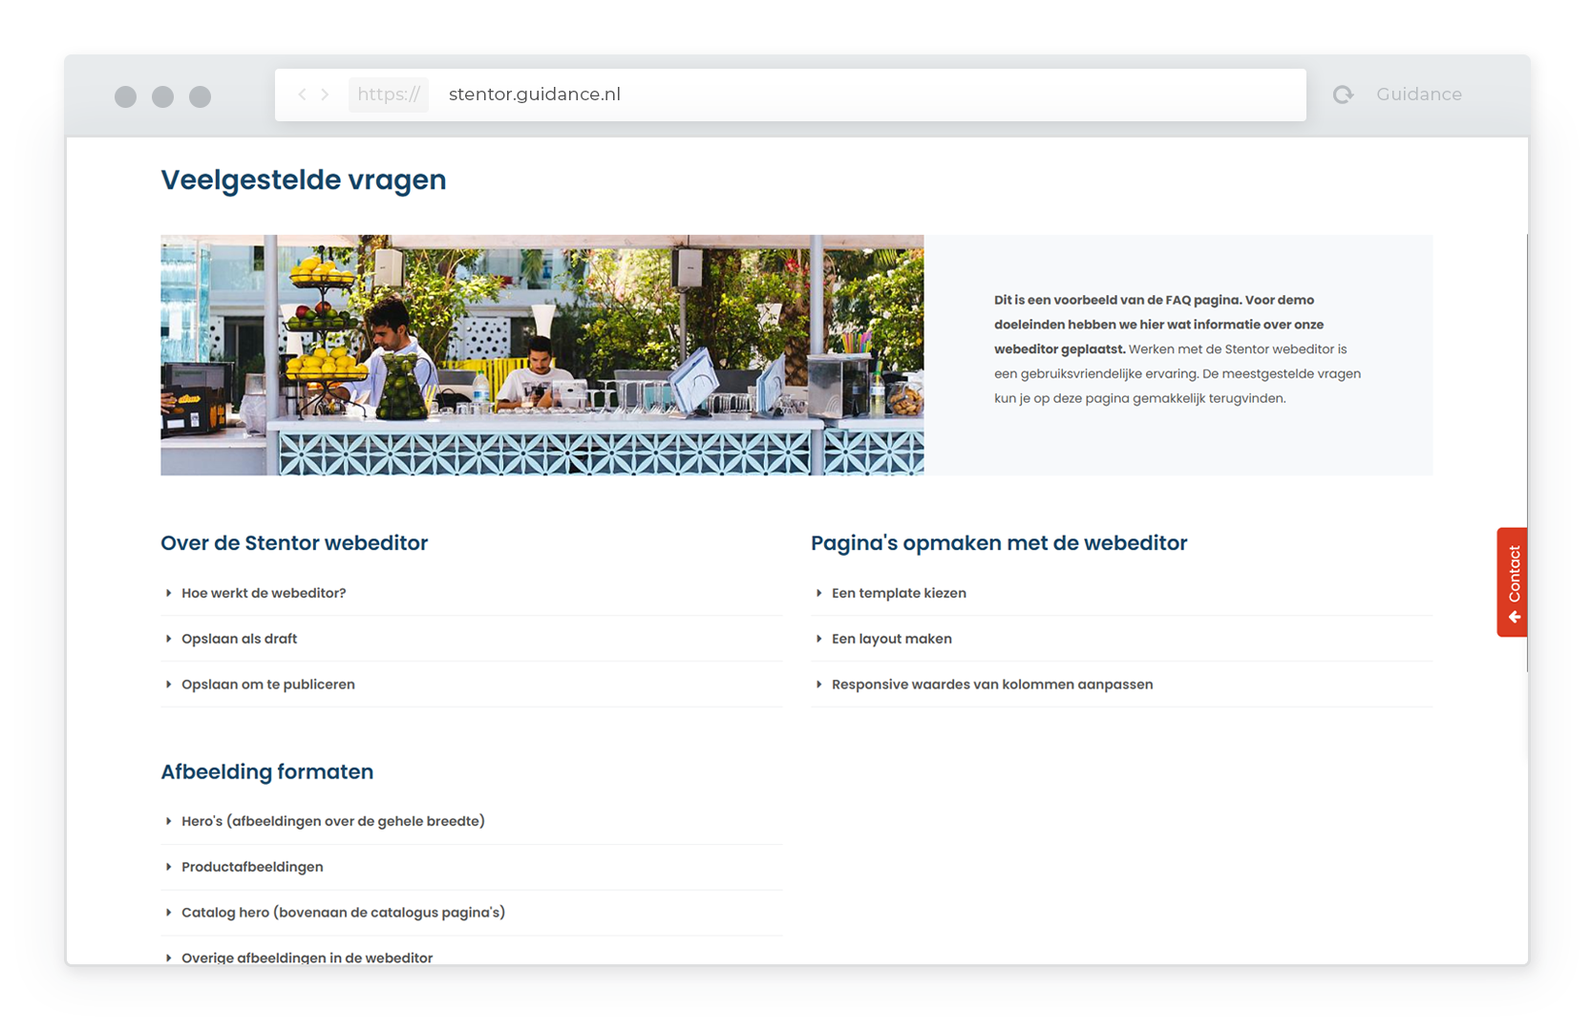Click the outdoor bar banner photo

(x=541, y=355)
